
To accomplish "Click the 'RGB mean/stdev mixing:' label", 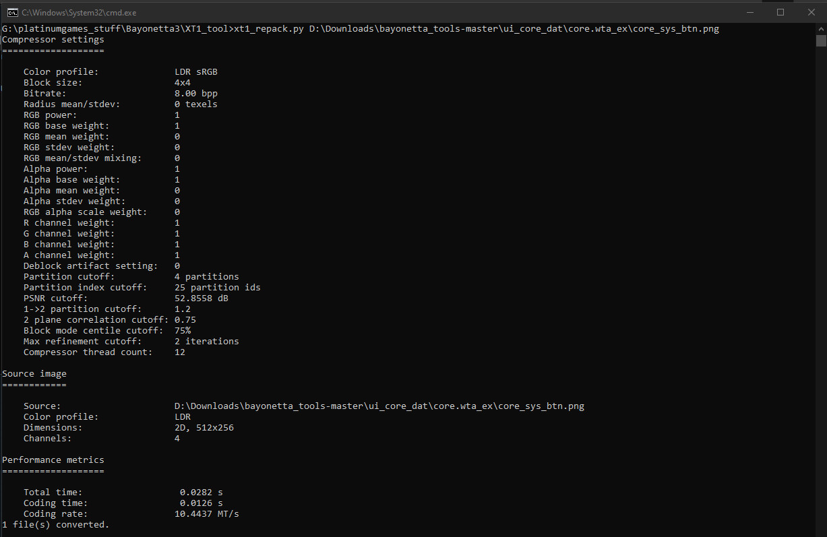I will [83, 158].
